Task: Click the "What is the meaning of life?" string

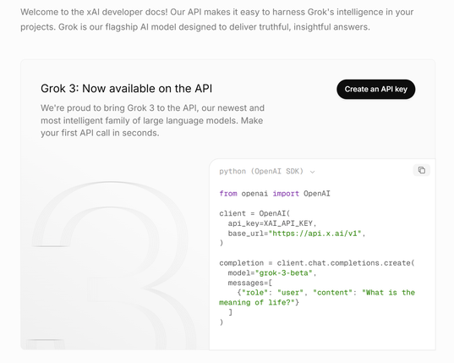Action: (x=317, y=298)
